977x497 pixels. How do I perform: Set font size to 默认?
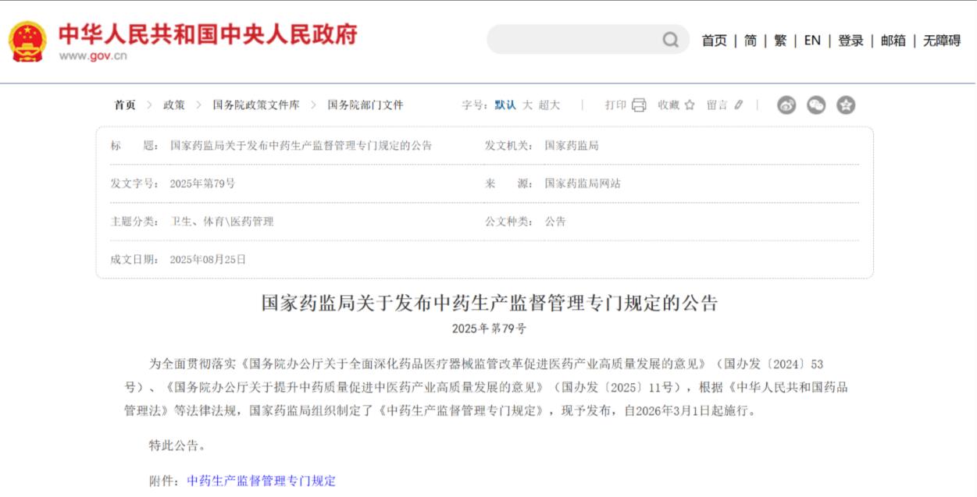click(505, 105)
